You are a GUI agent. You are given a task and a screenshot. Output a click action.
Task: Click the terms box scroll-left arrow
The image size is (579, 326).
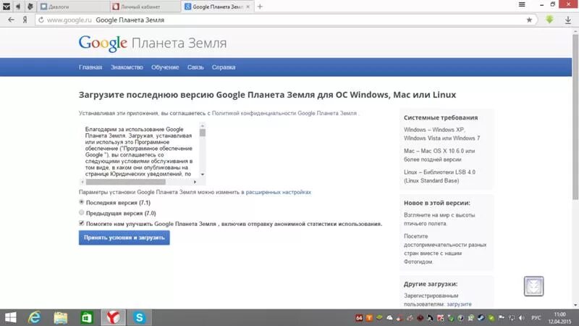[83, 182]
